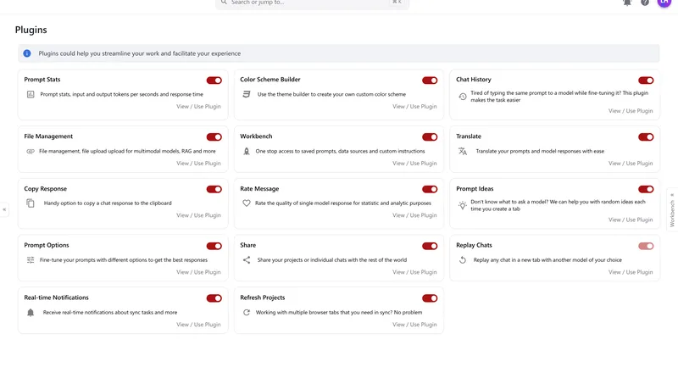This screenshot has height=367, width=678.
Task: Open View / Use Plugin for Color Scheme Builder
Action: [x=414, y=106]
